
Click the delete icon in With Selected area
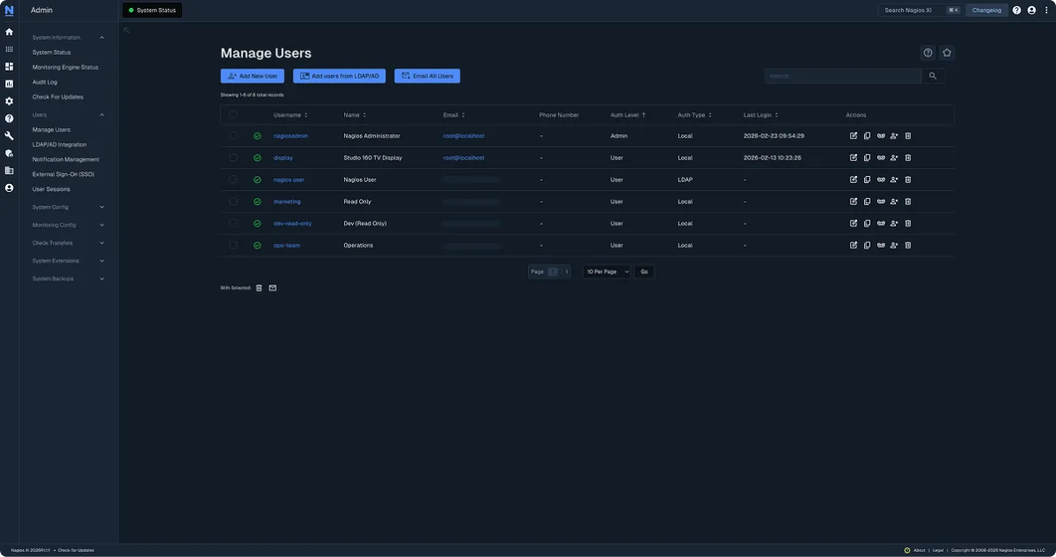point(256,286)
